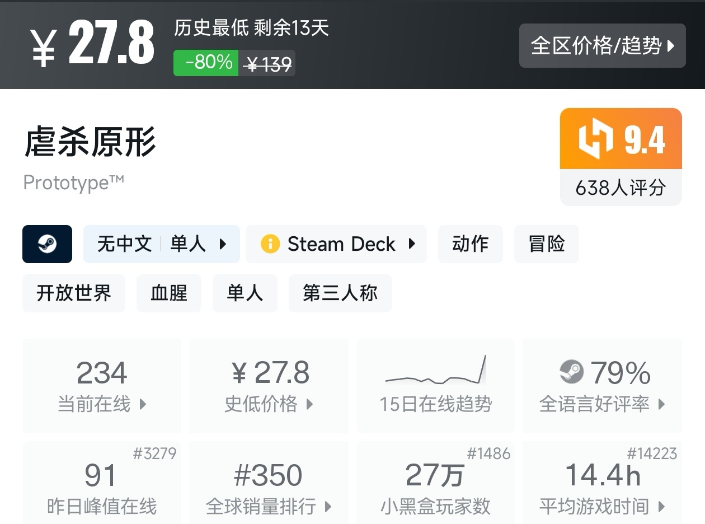
Task: Click the Xiaoheihe logo in the 9.4 score badge
Action: 595,138
